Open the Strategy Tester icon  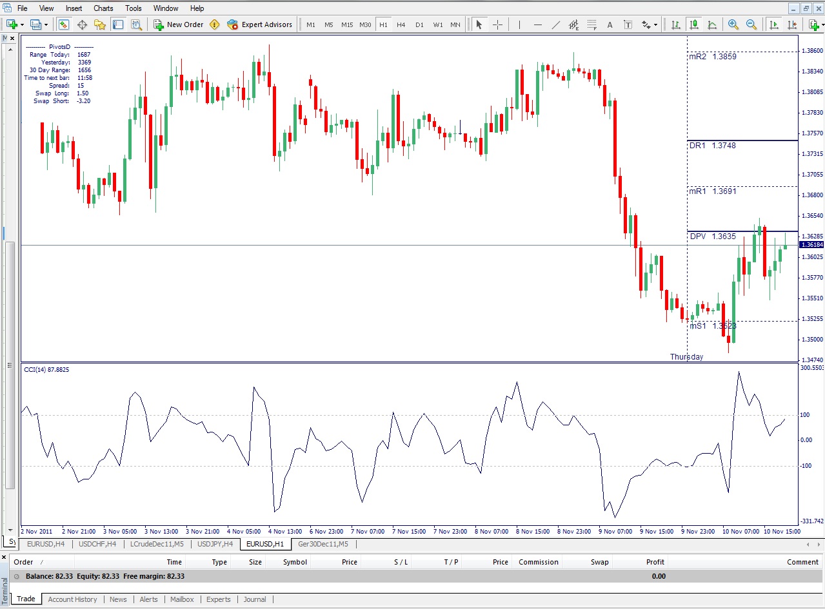pos(136,24)
